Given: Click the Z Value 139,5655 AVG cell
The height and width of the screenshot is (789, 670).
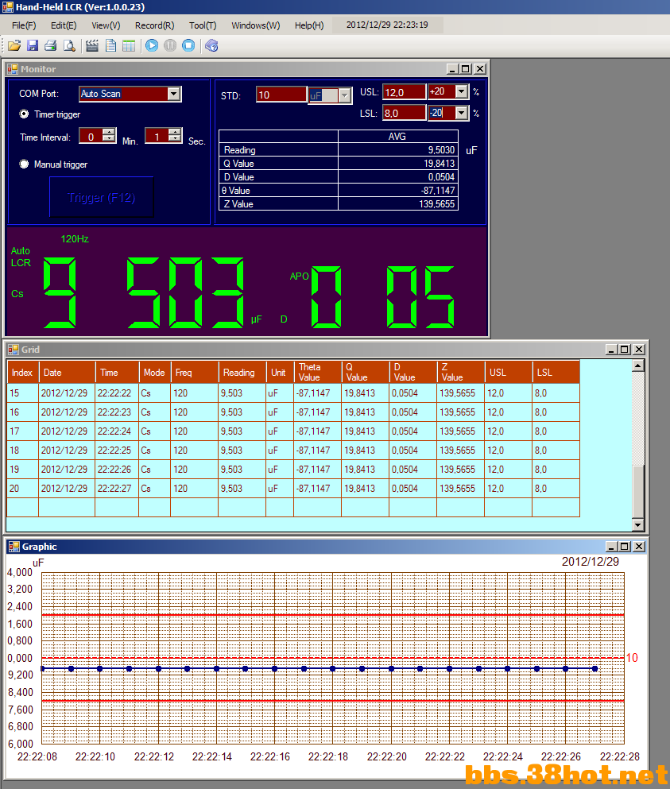Looking at the screenshot, I should tap(397, 203).
